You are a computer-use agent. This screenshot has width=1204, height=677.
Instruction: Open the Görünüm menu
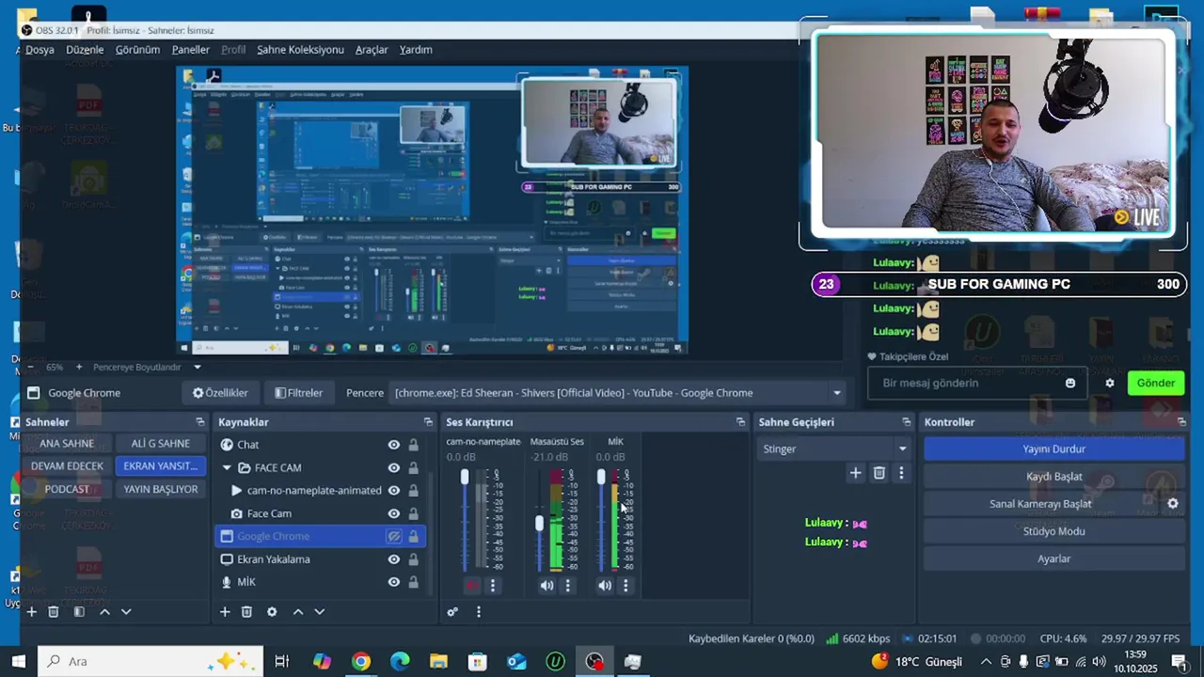pyautogui.click(x=137, y=50)
